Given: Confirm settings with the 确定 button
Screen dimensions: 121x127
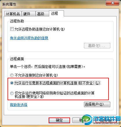Looking at the screenshot, I should click(59, 120).
